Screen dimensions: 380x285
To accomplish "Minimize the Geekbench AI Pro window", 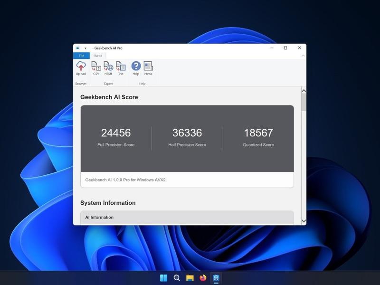I will tap(272, 48).
